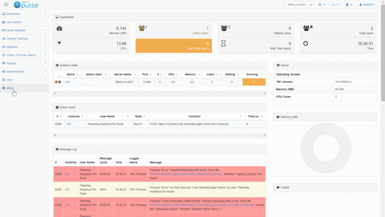Open the AW instance link in Active Users
This screenshot has height=217, width=385.
tap(69, 124)
